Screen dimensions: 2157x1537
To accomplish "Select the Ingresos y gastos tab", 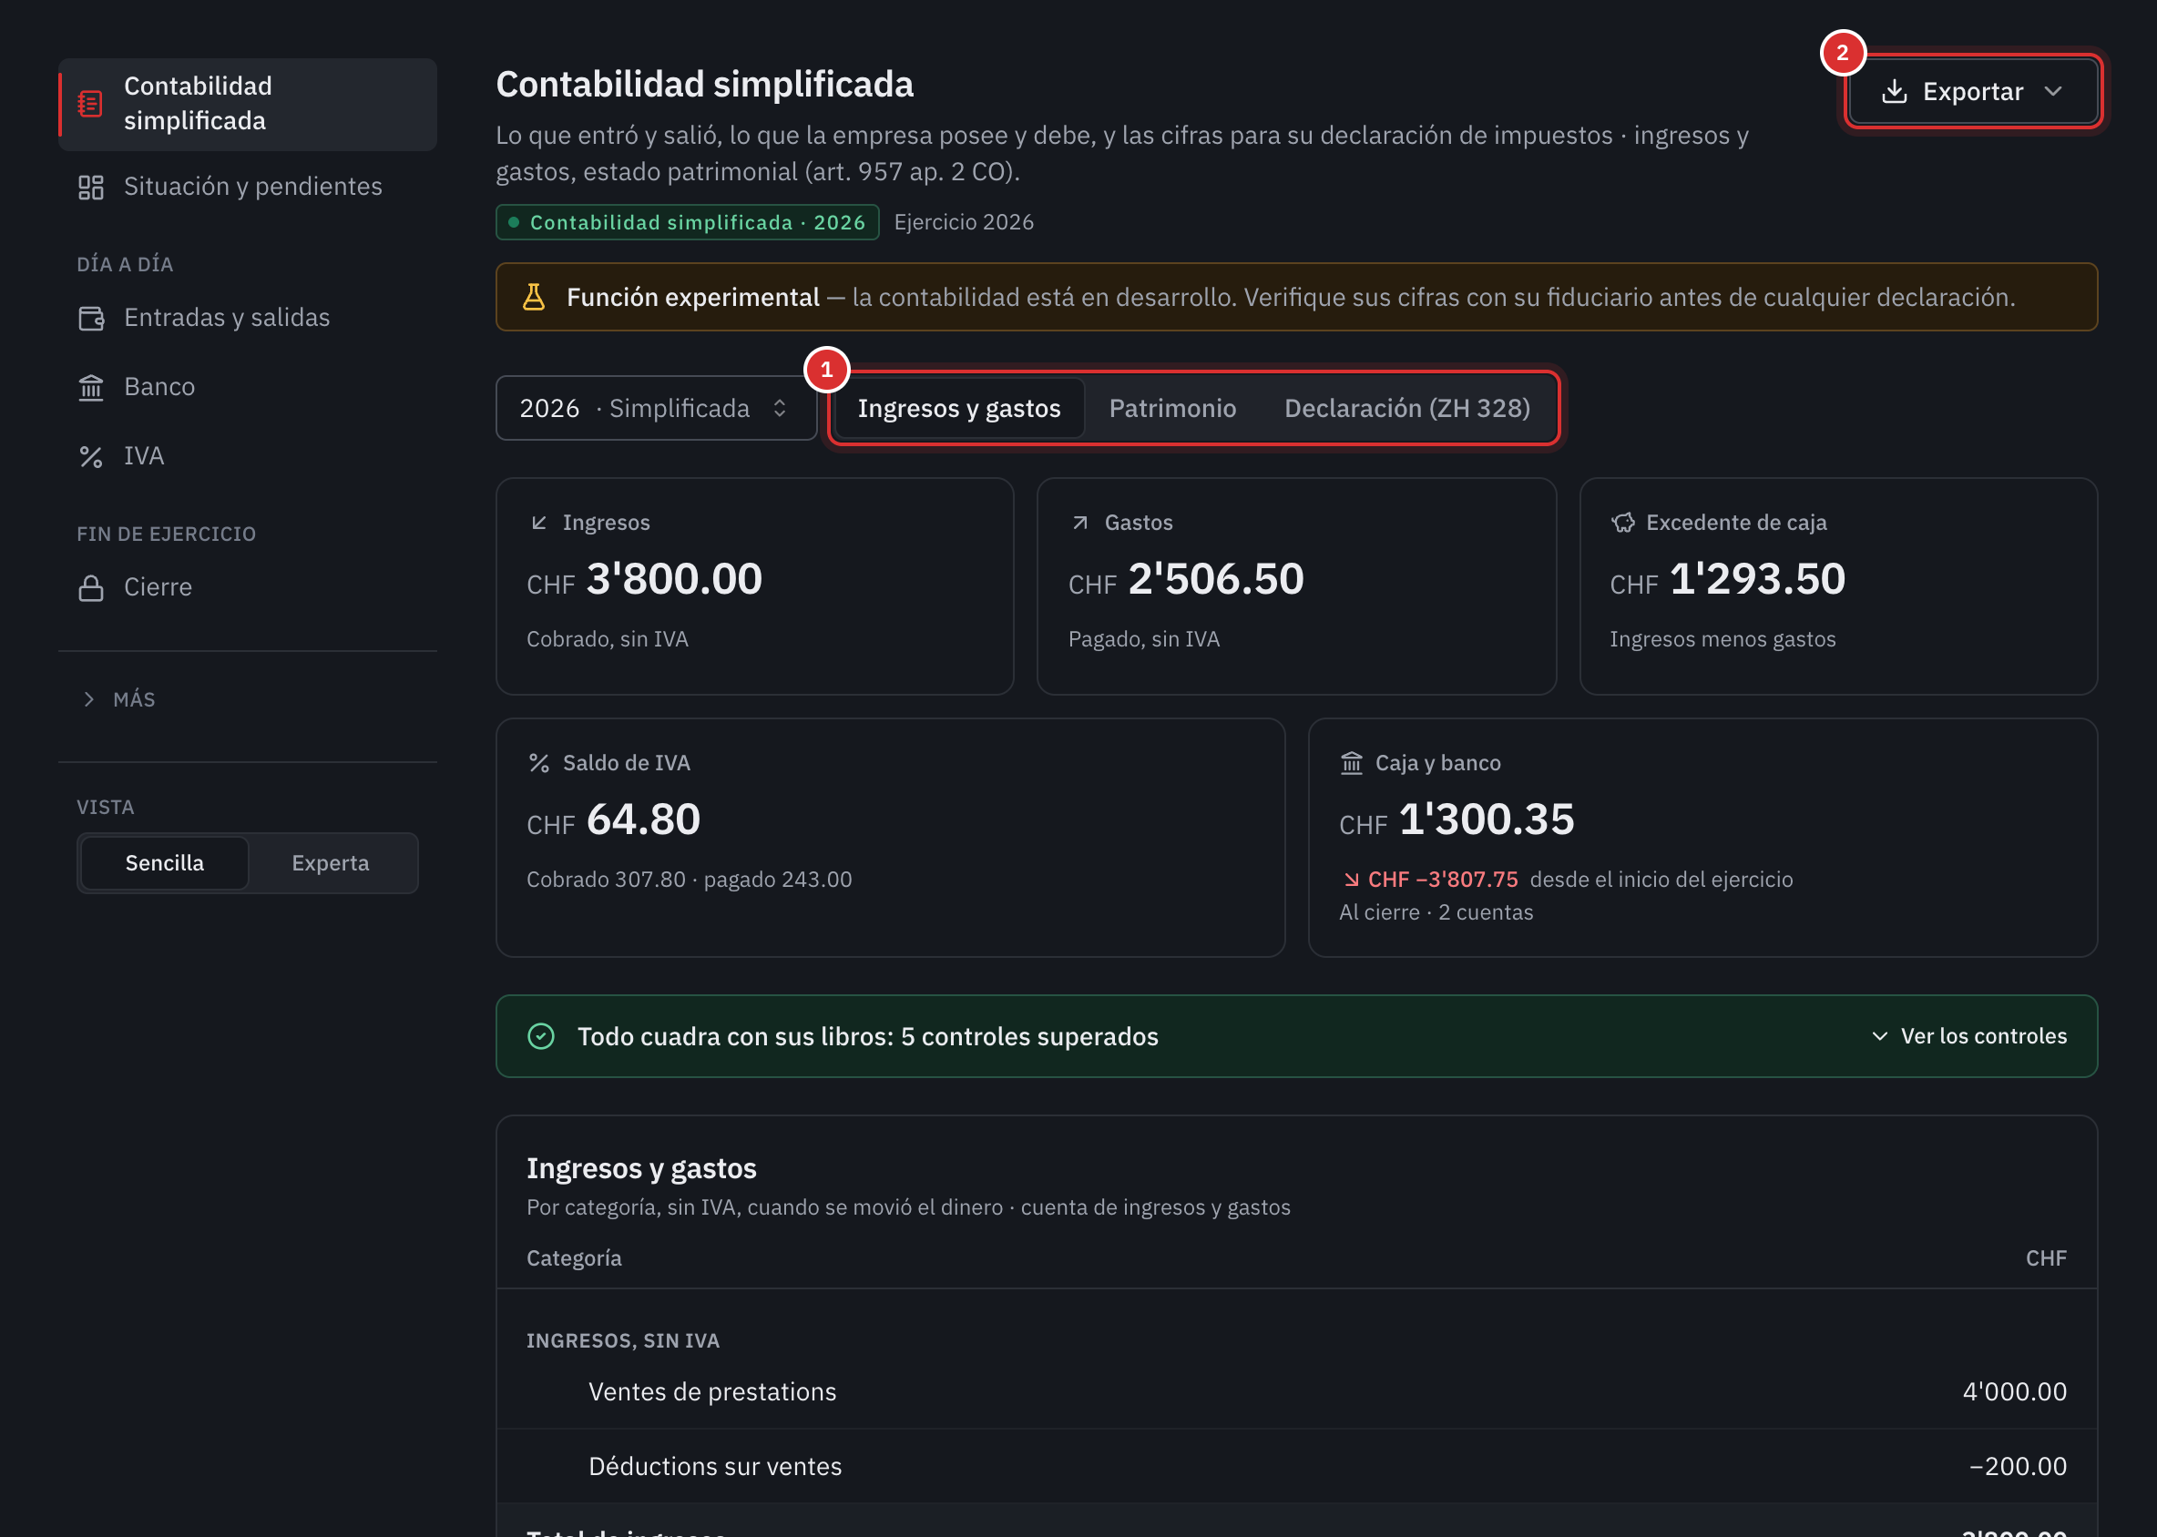I will tap(959, 408).
